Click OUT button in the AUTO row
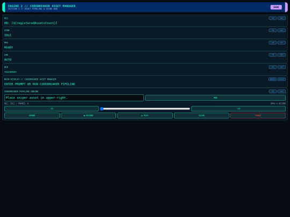290x217 pixels. pyautogui.click(x=281, y=55)
